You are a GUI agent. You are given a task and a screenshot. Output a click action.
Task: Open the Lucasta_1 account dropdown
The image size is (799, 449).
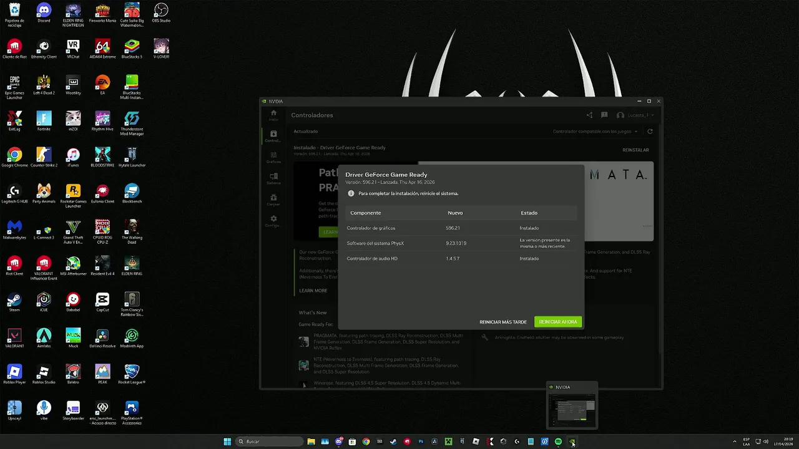[x=635, y=115]
